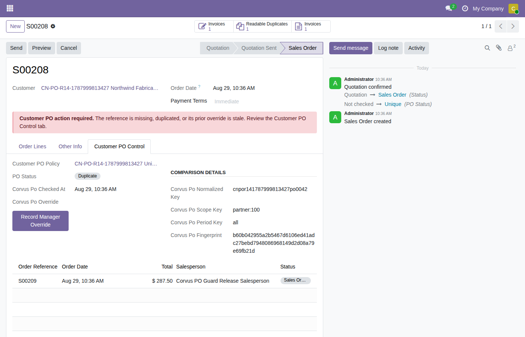Viewport: 525px width, 337px height.
Task: Click the New button
Action: (x=15, y=26)
